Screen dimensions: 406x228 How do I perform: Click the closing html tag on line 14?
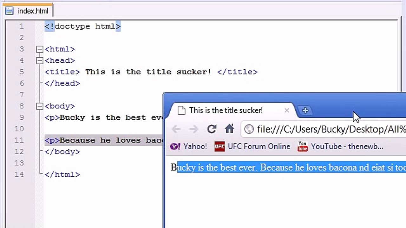[62, 174]
